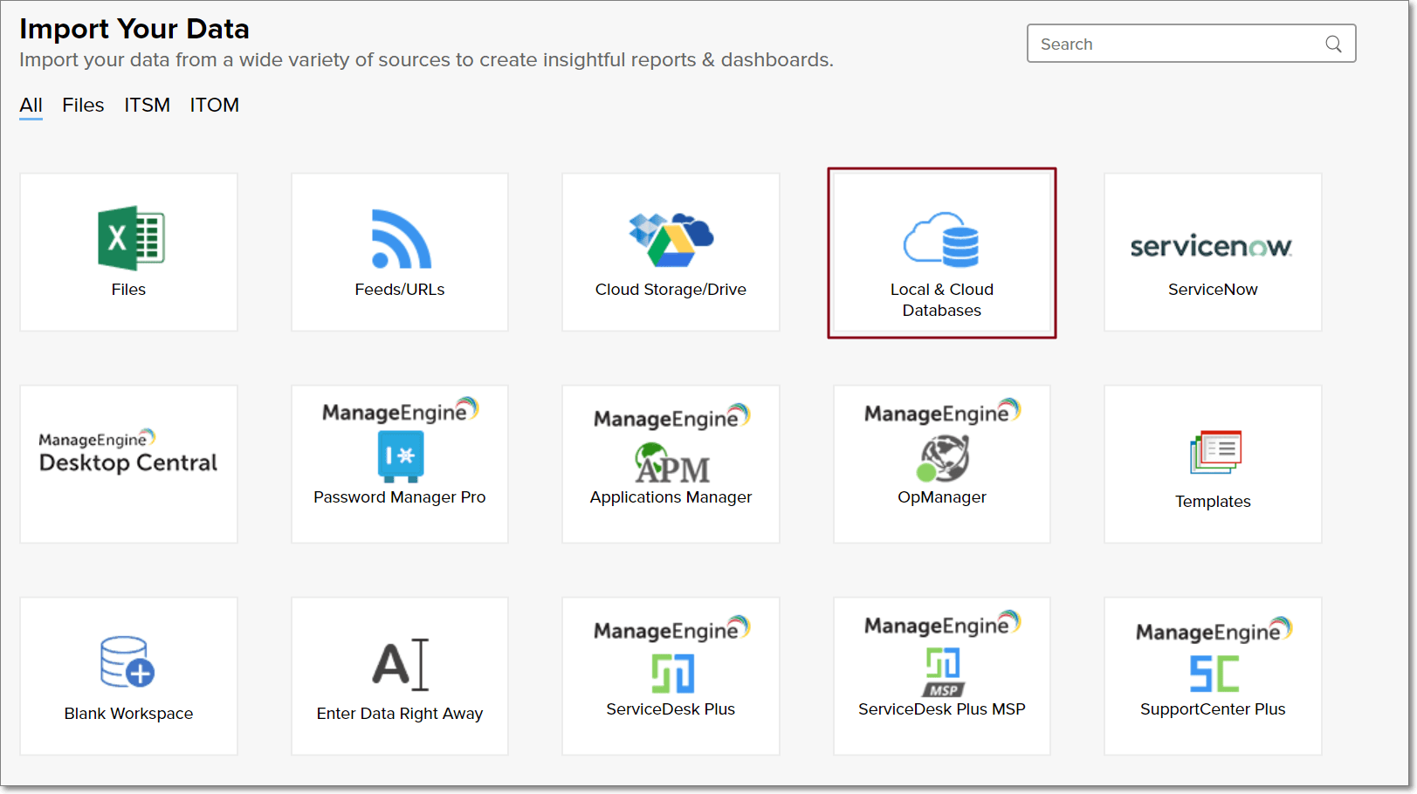1417x794 pixels.
Task: Click the 'Enter Data Right Away' label
Action: click(x=400, y=714)
